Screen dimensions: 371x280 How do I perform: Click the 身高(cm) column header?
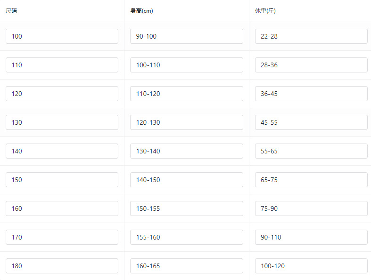(x=141, y=11)
